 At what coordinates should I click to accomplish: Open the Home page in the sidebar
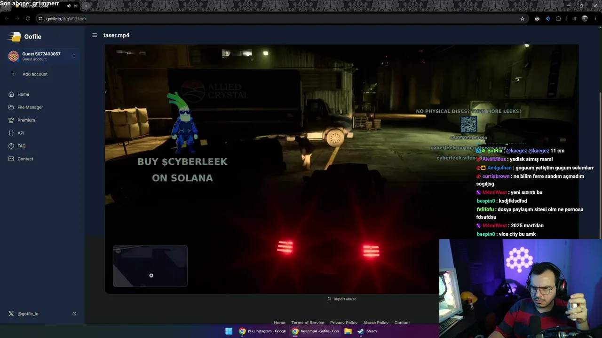24,94
